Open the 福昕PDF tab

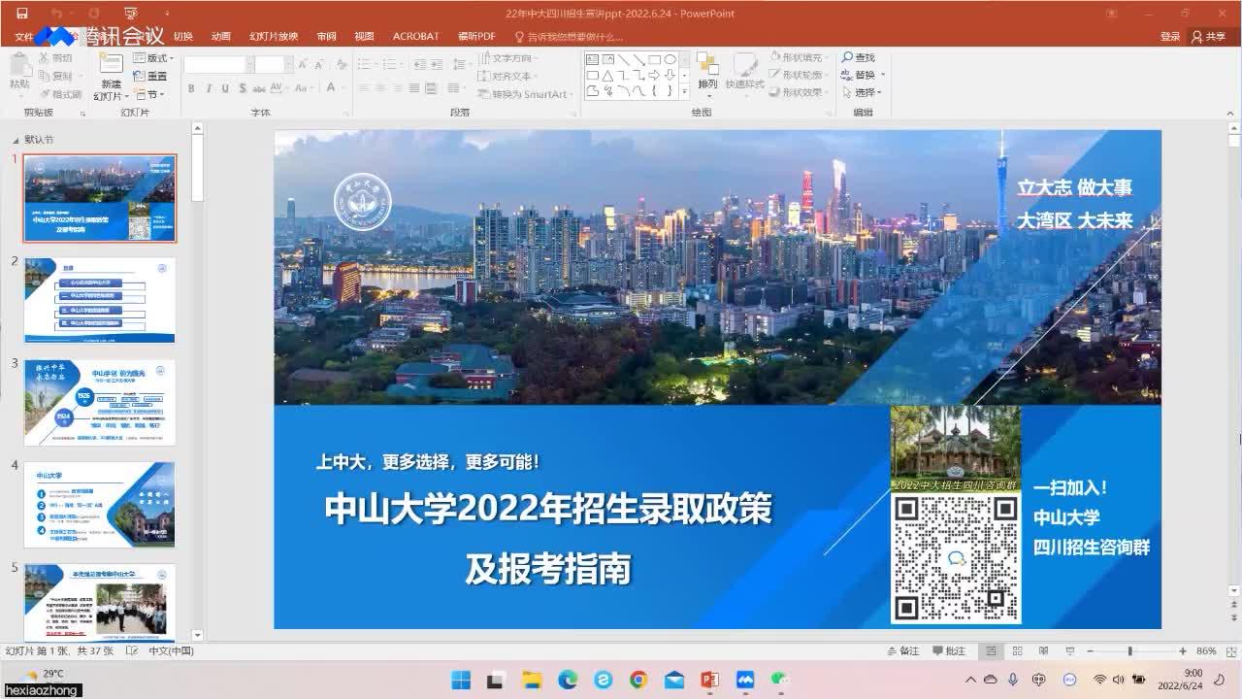(x=476, y=37)
